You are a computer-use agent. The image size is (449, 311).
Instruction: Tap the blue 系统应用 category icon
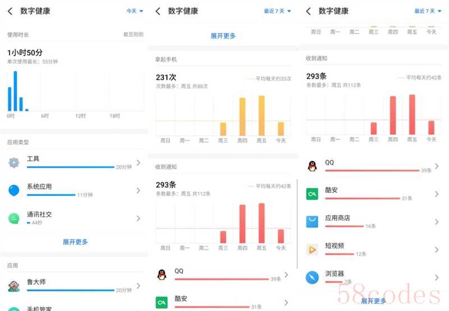(13, 190)
